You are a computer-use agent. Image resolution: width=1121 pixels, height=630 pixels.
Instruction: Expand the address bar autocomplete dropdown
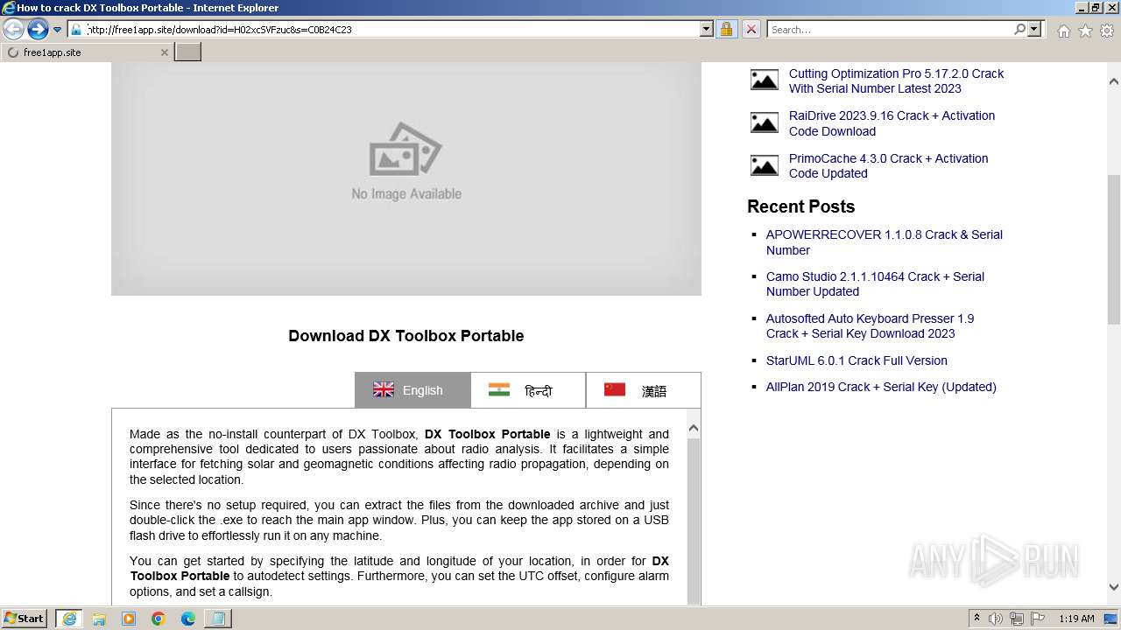tap(707, 29)
